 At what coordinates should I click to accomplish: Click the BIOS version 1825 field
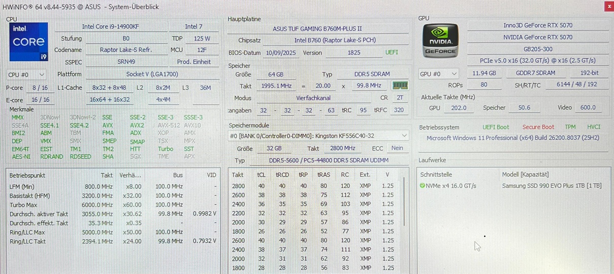(x=354, y=53)
